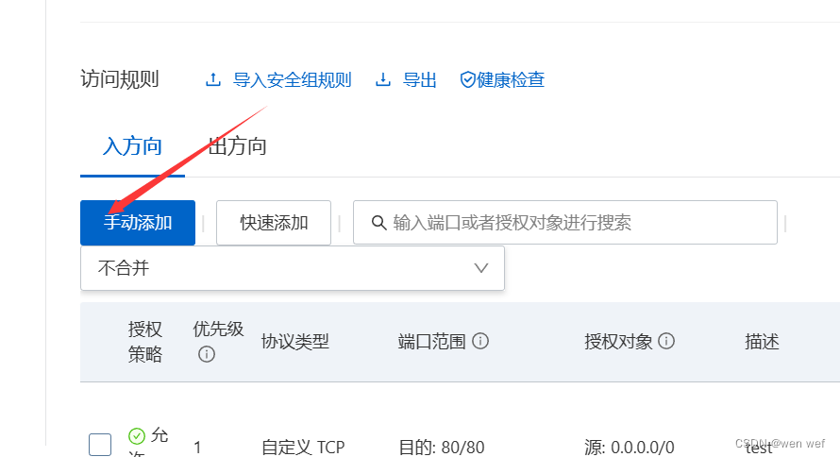Switch to the 入方向 tab
The height and width of the screenshot is (457, 840).
pos(132,146)
